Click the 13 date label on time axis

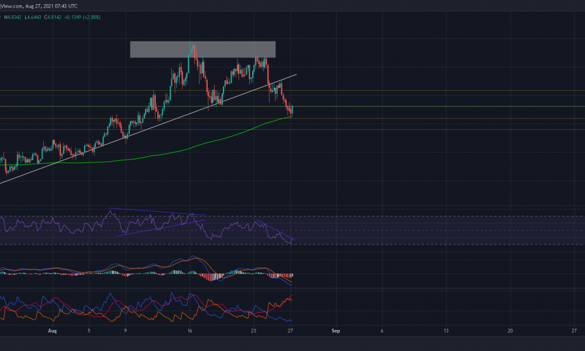tap(446, 331)
